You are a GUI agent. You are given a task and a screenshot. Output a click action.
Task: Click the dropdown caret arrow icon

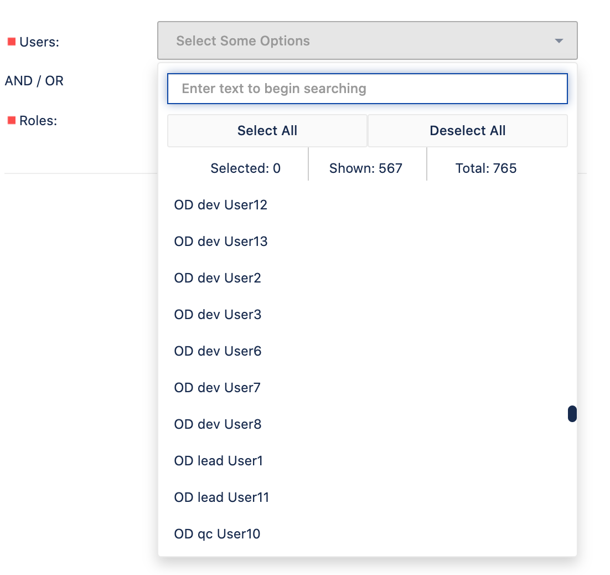pos(559,41)
